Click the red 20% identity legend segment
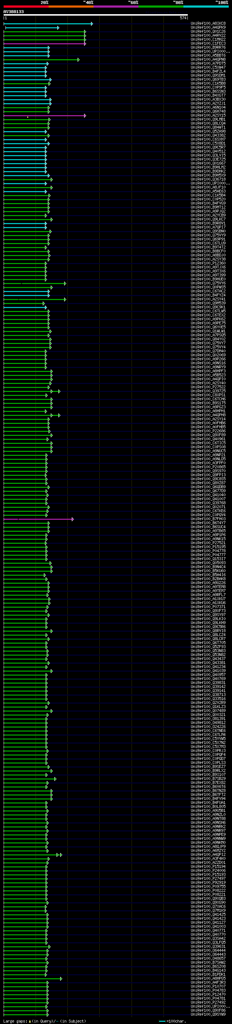232x1024 pixels. [x=26, y=7]
